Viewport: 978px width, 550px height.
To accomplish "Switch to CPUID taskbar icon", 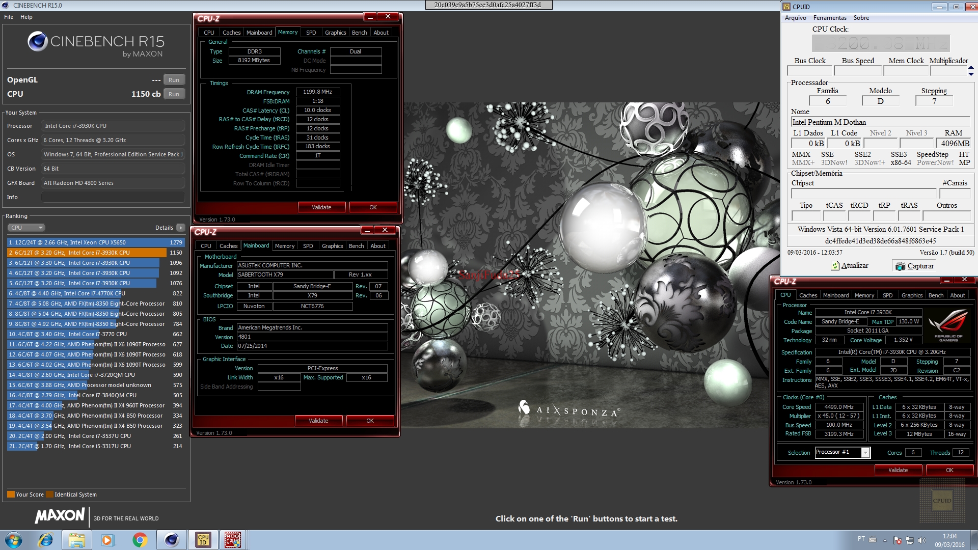I will 203,540.
